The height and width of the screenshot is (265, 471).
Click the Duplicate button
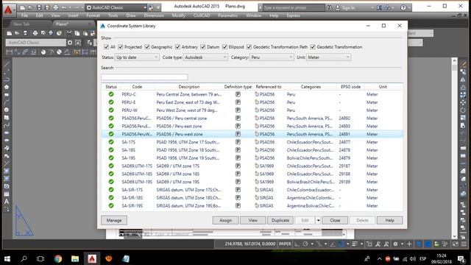(280, 220)
